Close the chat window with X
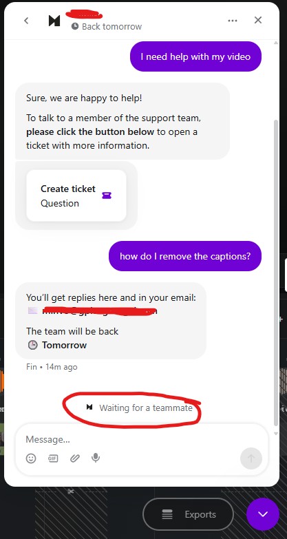Image resolution: width=287 pixels, height=539 pixels. (x=258, y=20)
